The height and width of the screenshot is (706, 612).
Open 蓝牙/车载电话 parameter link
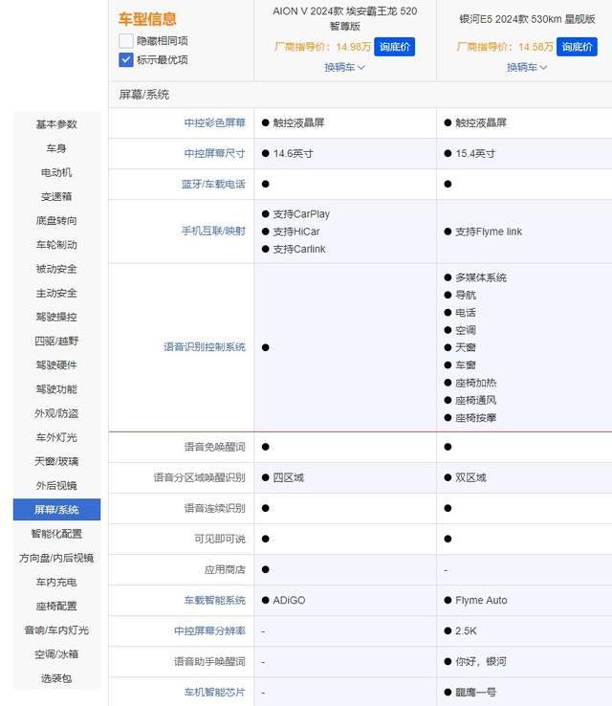click(x=214, y=185)
